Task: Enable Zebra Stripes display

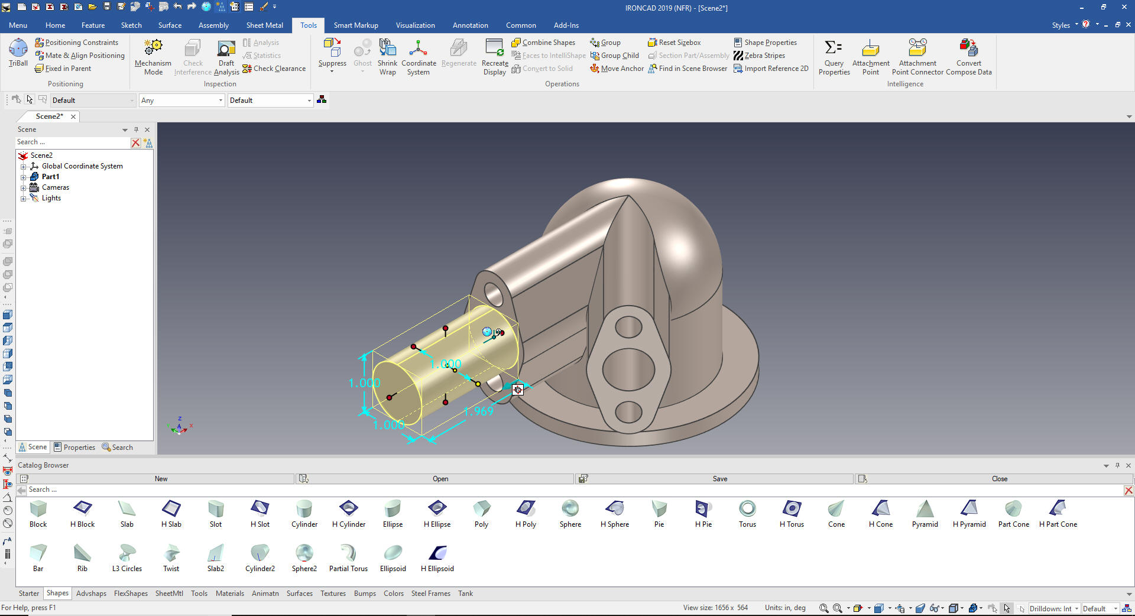Action: tap(760, 56)
